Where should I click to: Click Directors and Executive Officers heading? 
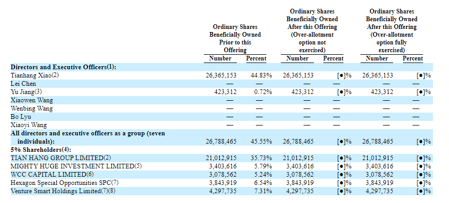[x=64, y=67]
